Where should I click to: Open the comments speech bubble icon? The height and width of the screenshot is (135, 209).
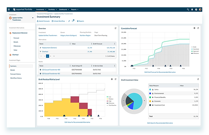[x=73, y=21]
